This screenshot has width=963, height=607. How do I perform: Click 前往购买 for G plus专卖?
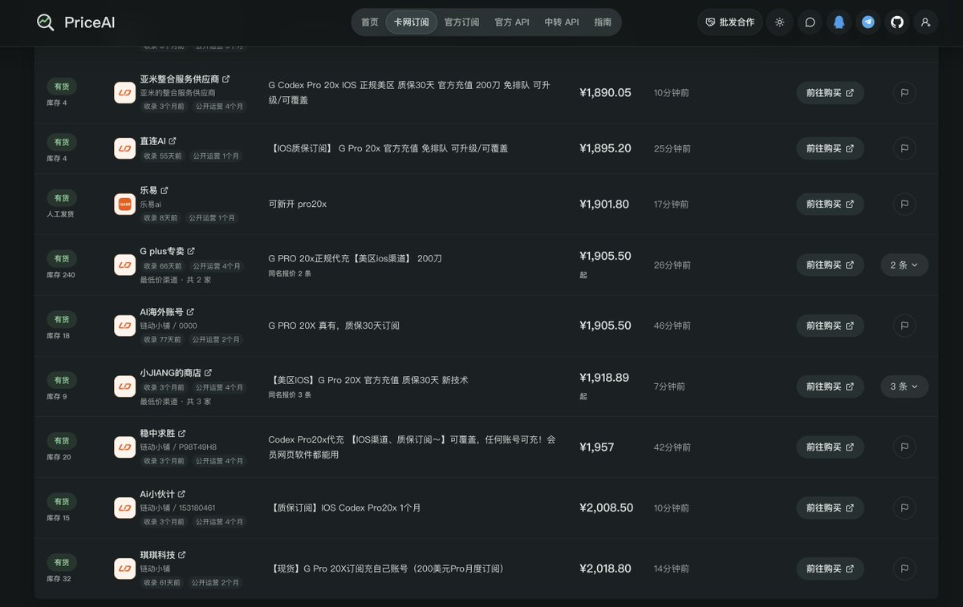[830, 265]
